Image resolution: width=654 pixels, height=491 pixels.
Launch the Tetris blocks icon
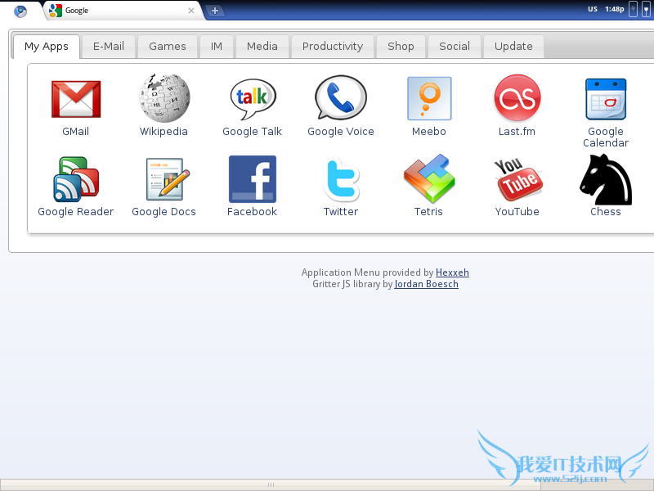tap(429, 178)
